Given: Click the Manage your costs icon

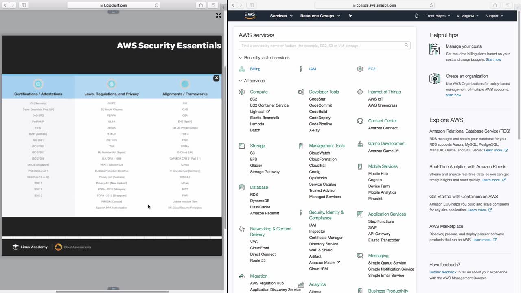Looking at the screenshot, I should (x=435, y=49).
